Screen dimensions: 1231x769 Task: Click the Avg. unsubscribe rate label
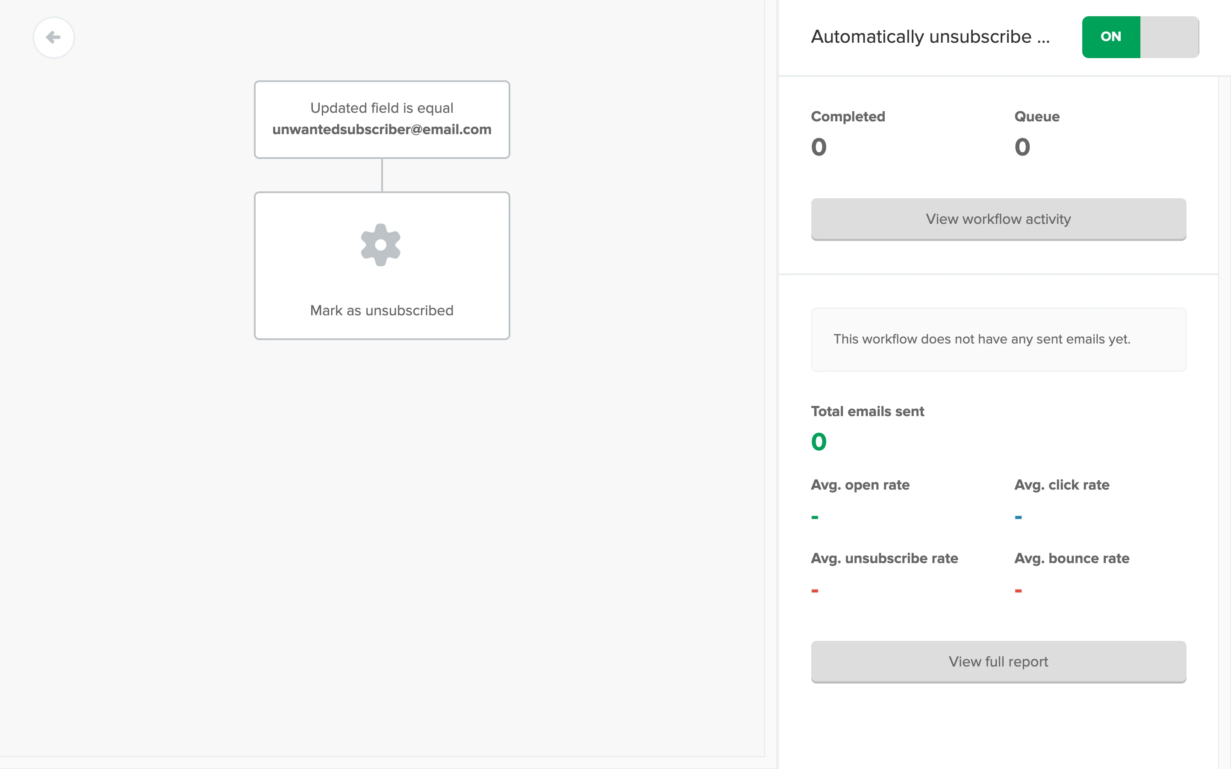[x=884, y=558]
